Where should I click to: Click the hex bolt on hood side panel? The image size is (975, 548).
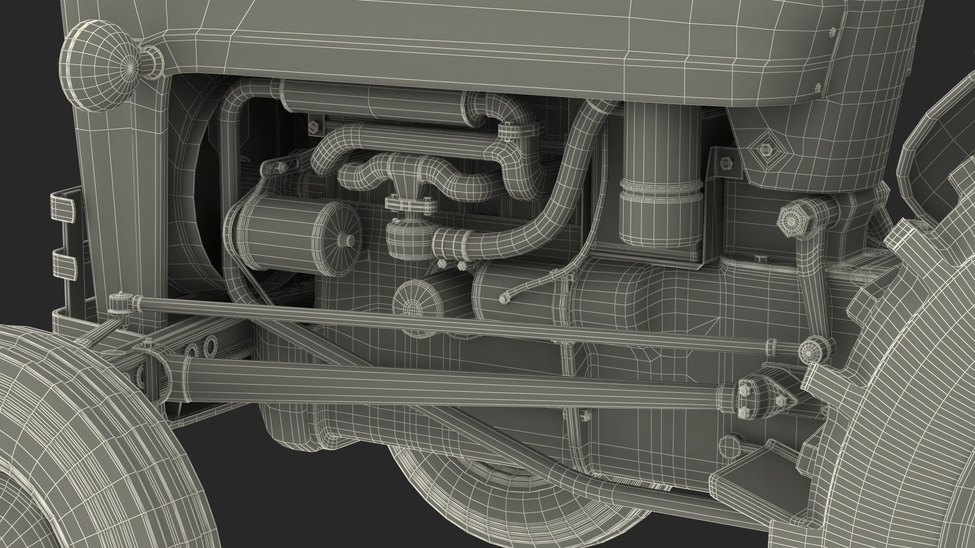coord(765,149)
